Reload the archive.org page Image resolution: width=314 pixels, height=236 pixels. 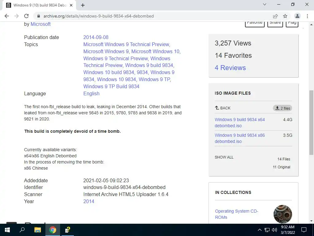tap(26, 16)
